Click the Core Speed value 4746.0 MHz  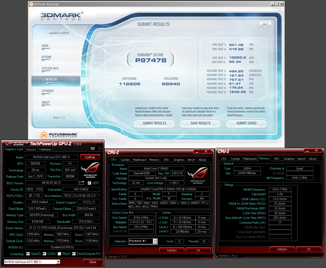click(141, 218)
